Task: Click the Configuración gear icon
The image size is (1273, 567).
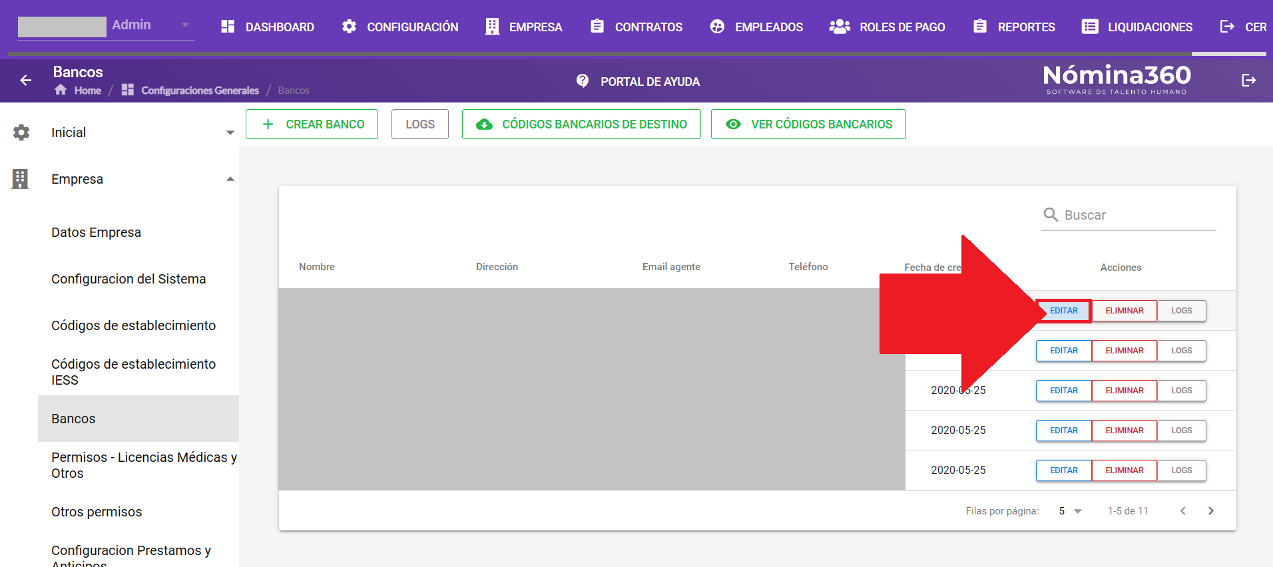Action: pos(349,27)
